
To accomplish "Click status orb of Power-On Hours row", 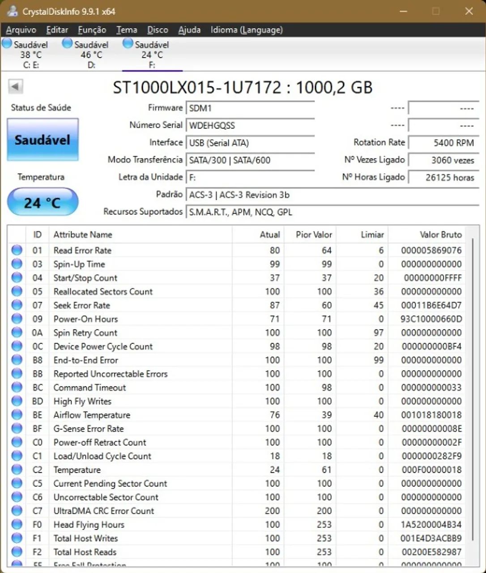I will click(17, 319).
